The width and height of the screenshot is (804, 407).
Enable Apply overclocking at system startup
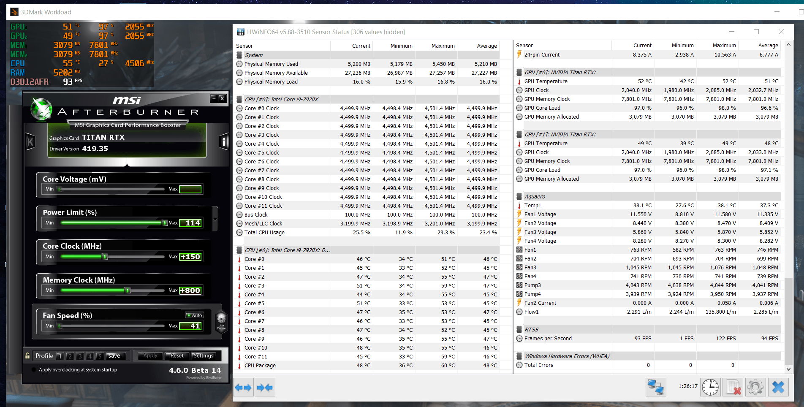pos(34,369)
